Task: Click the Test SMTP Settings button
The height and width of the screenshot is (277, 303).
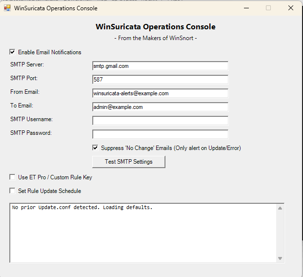Action: [129, 162]
